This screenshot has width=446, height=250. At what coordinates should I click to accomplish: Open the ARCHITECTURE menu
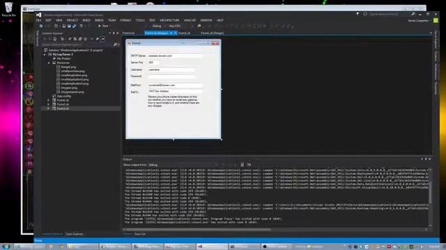coord(169,20)
